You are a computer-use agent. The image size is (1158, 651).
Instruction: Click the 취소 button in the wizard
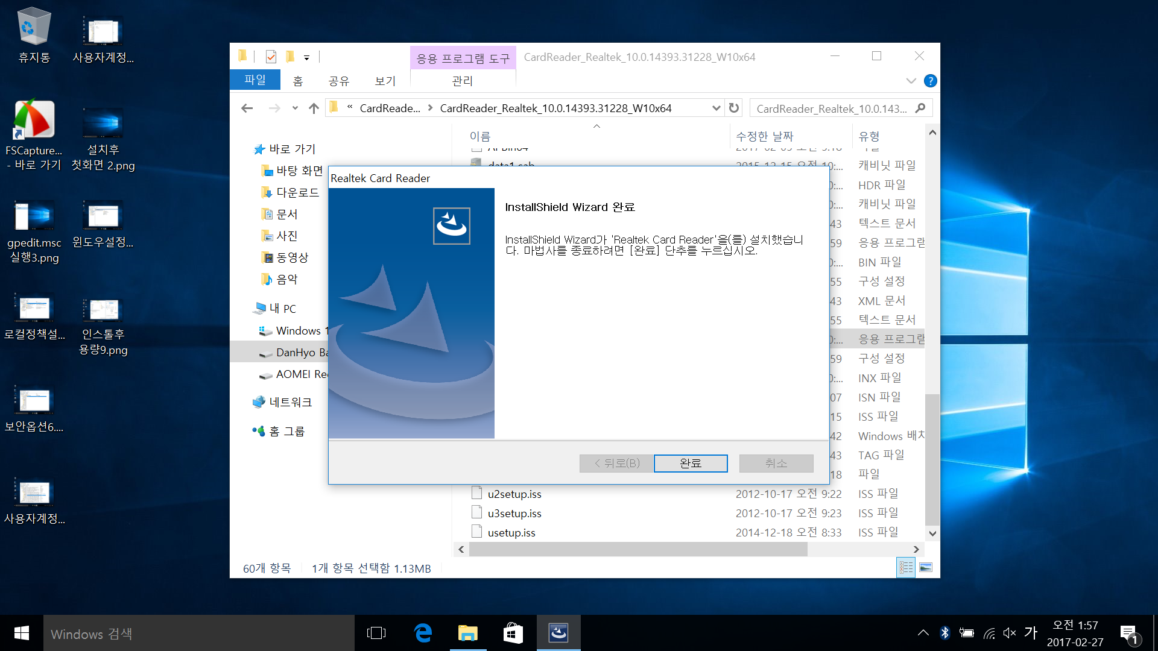coord(776,463)
